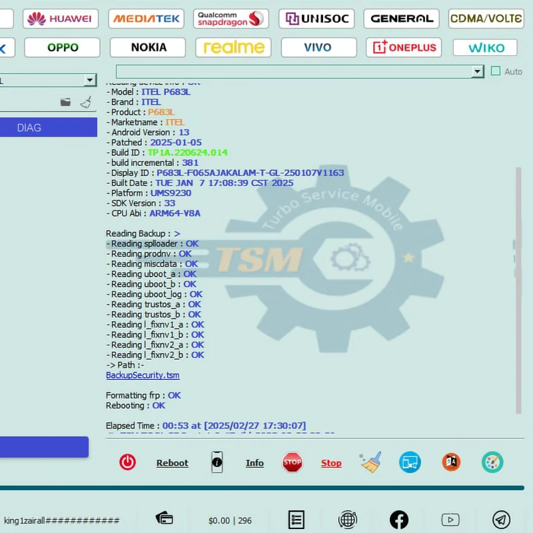Click the Reading prodnv OK line
The width and height of the screenshot is (533, 533).
tap(149, 254)
